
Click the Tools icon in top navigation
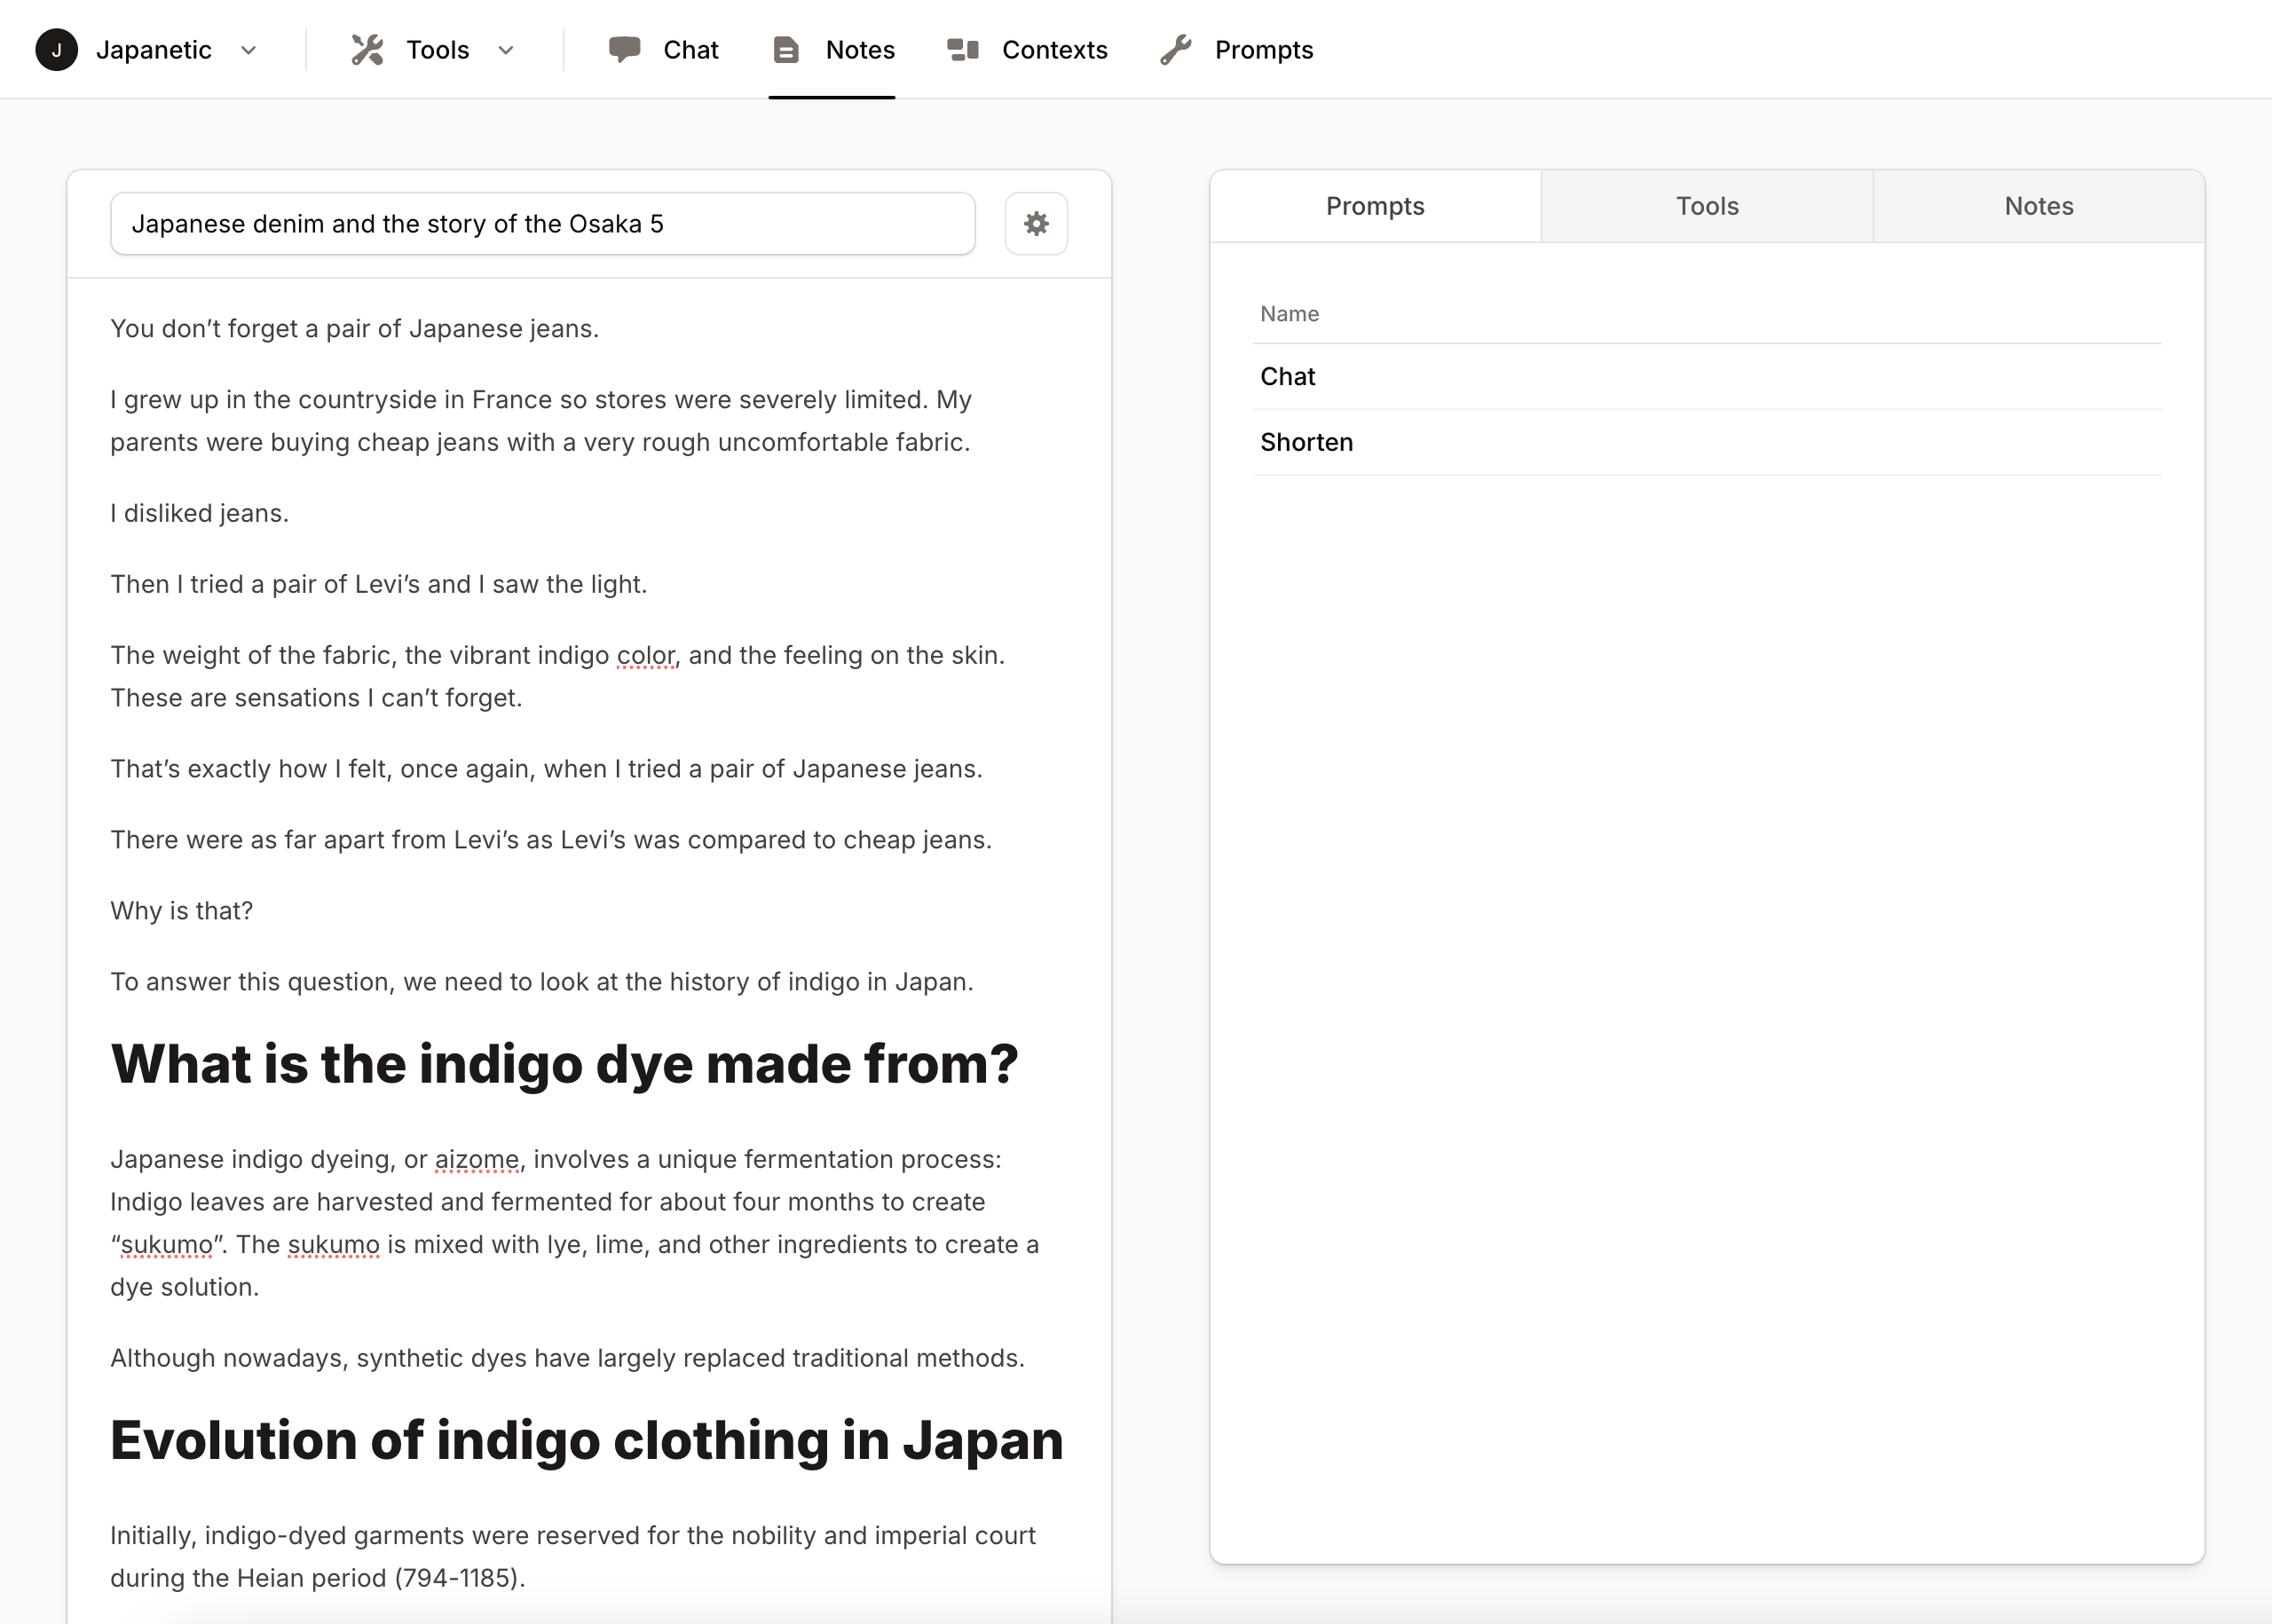tap(369, 49)
